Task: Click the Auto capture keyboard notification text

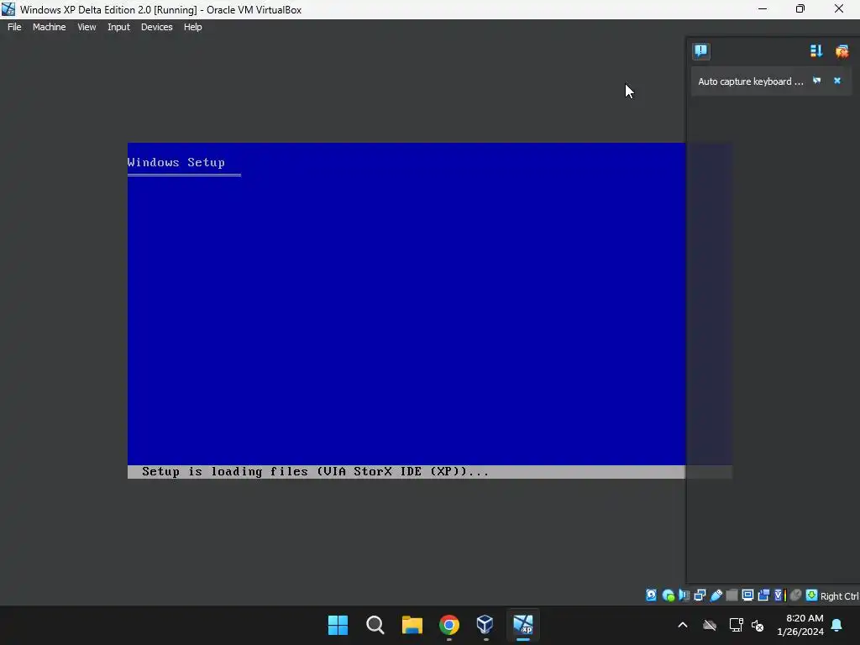Action: point(750,81)
